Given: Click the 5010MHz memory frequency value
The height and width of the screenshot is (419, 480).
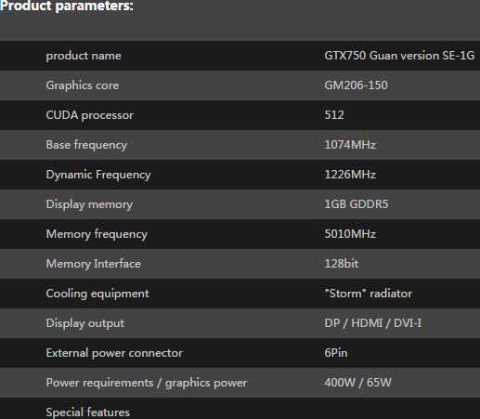Looking at the screenshot, I should pos(350,234).
